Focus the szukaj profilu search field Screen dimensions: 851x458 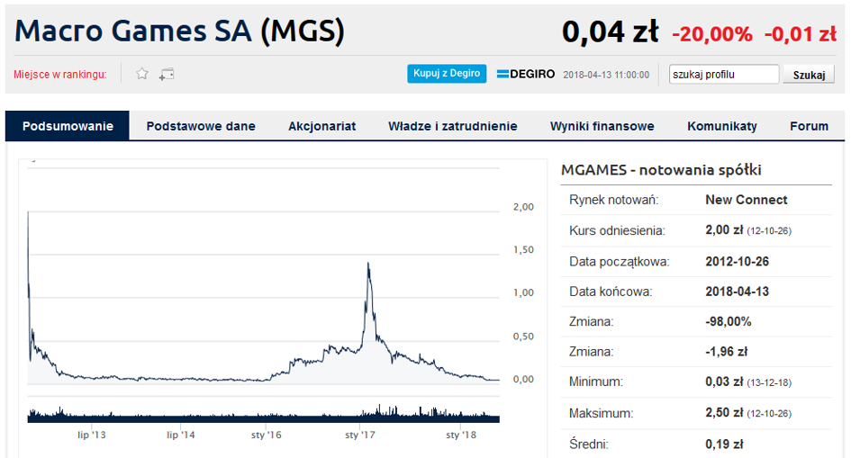724,75
